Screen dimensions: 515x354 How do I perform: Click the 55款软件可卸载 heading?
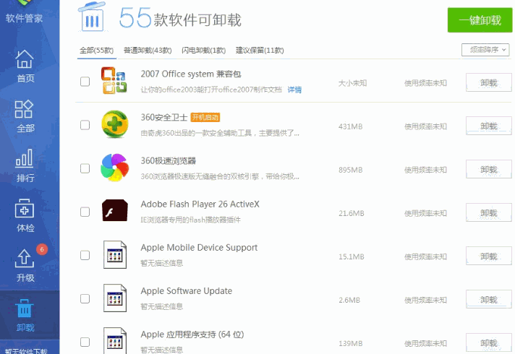180,18
